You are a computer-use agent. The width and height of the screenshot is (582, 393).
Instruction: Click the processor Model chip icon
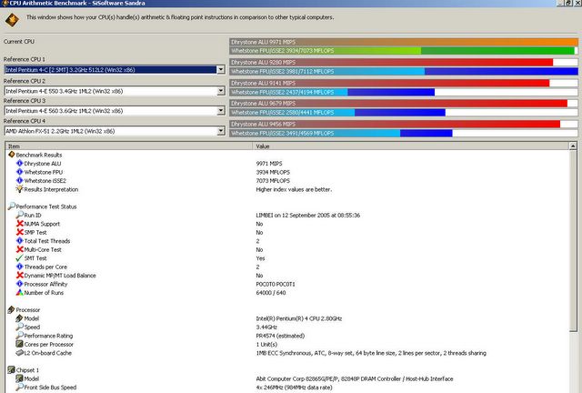20,318
